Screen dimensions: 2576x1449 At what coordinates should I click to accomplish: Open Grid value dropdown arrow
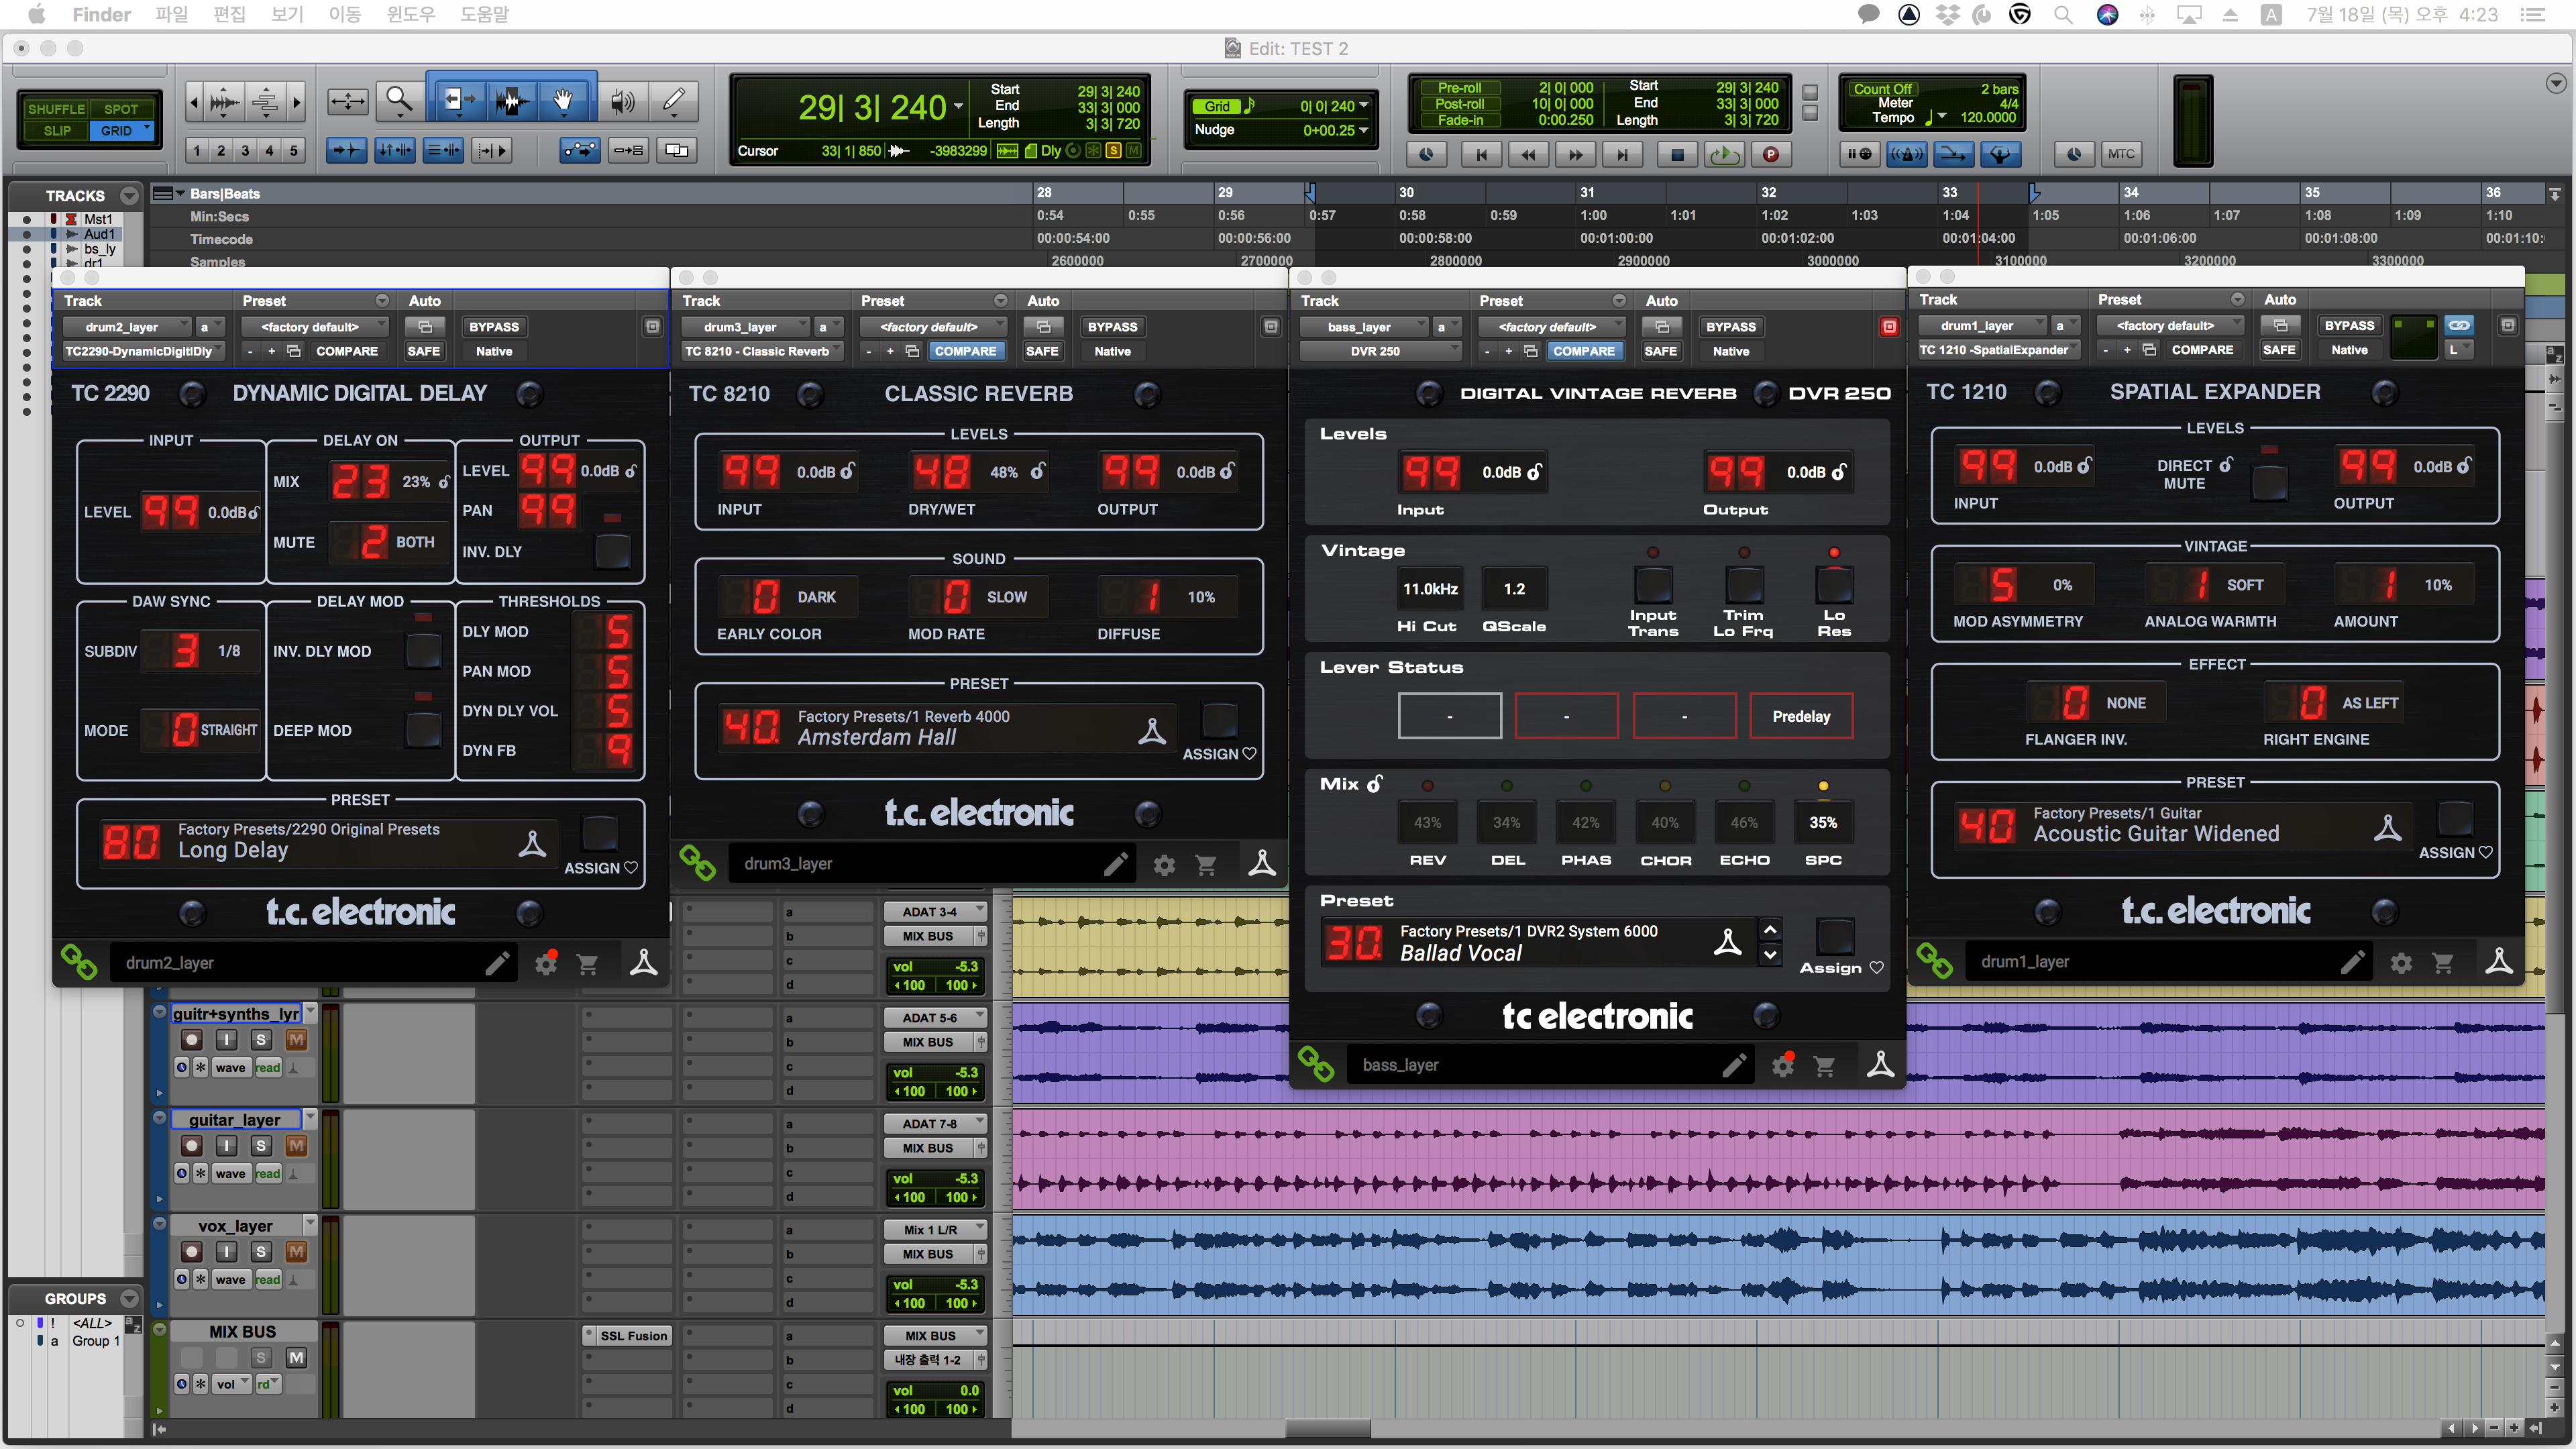(1364, 106)
